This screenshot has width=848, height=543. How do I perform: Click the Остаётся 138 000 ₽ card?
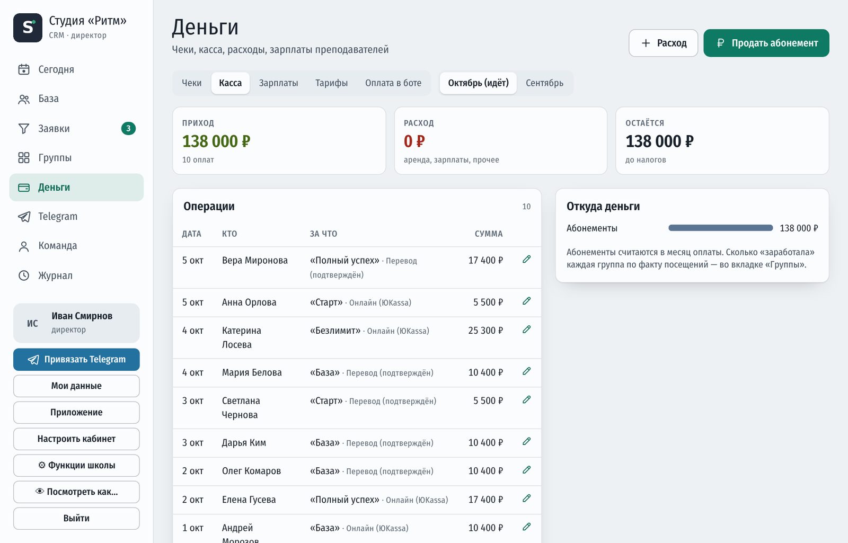[x=722, y=141]
